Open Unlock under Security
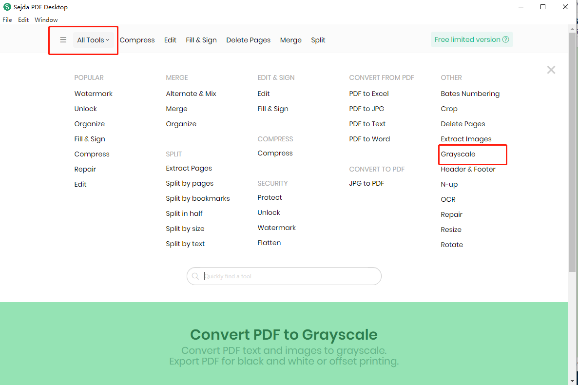 click(x=269, y=212)
